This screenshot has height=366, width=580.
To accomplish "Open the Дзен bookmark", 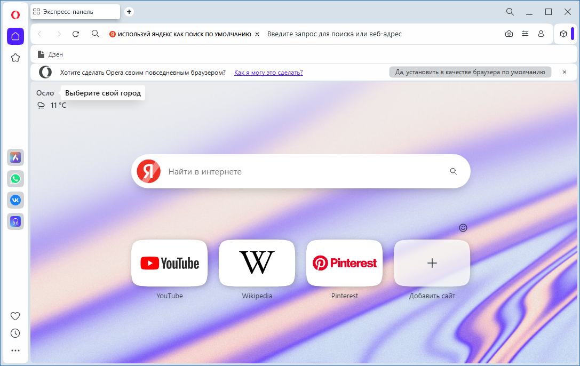I will [x=50, y=54].
